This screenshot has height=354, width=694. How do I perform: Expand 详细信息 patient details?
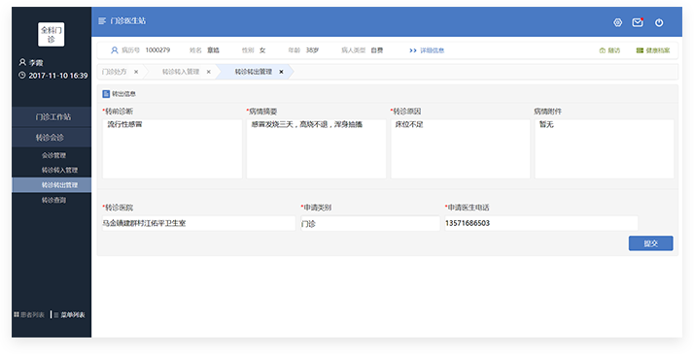(x=427, y=50)
